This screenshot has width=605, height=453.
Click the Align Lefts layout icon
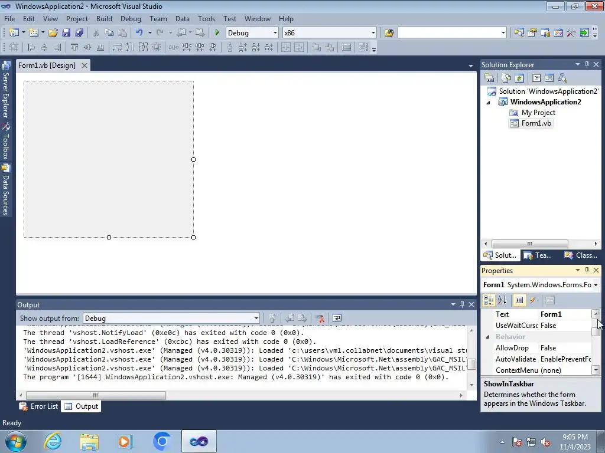click(31, 47)
